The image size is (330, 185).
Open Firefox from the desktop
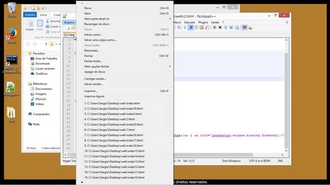[x=11, y=36]
